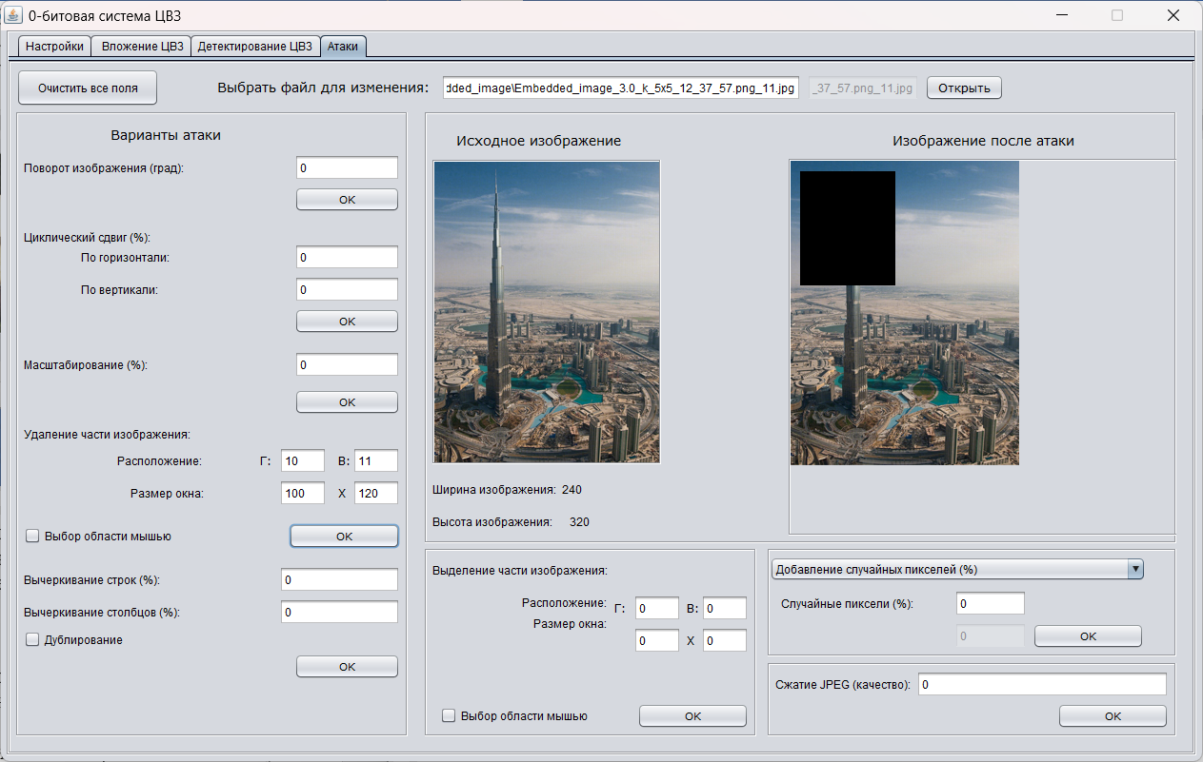Viewport: 1203px width, 762px height.
Task: Click the Изображение после атаки heading
Action: point(983,141)
